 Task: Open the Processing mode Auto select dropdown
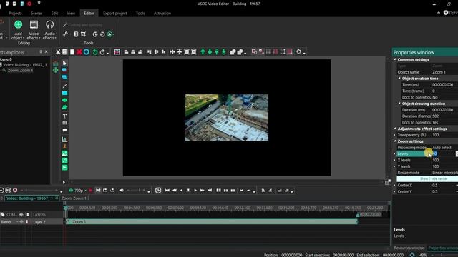tap(445, 148)
